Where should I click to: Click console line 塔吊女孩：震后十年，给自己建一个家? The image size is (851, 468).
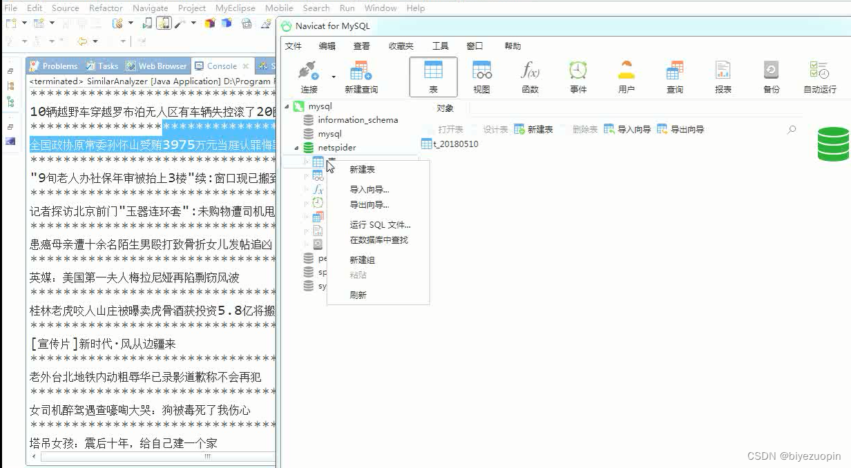pos(124,443)
